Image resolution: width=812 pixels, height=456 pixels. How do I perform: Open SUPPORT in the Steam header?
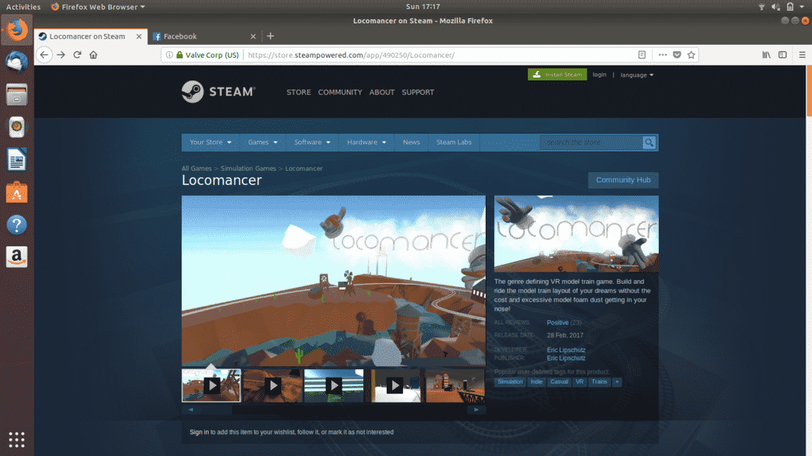418,92
